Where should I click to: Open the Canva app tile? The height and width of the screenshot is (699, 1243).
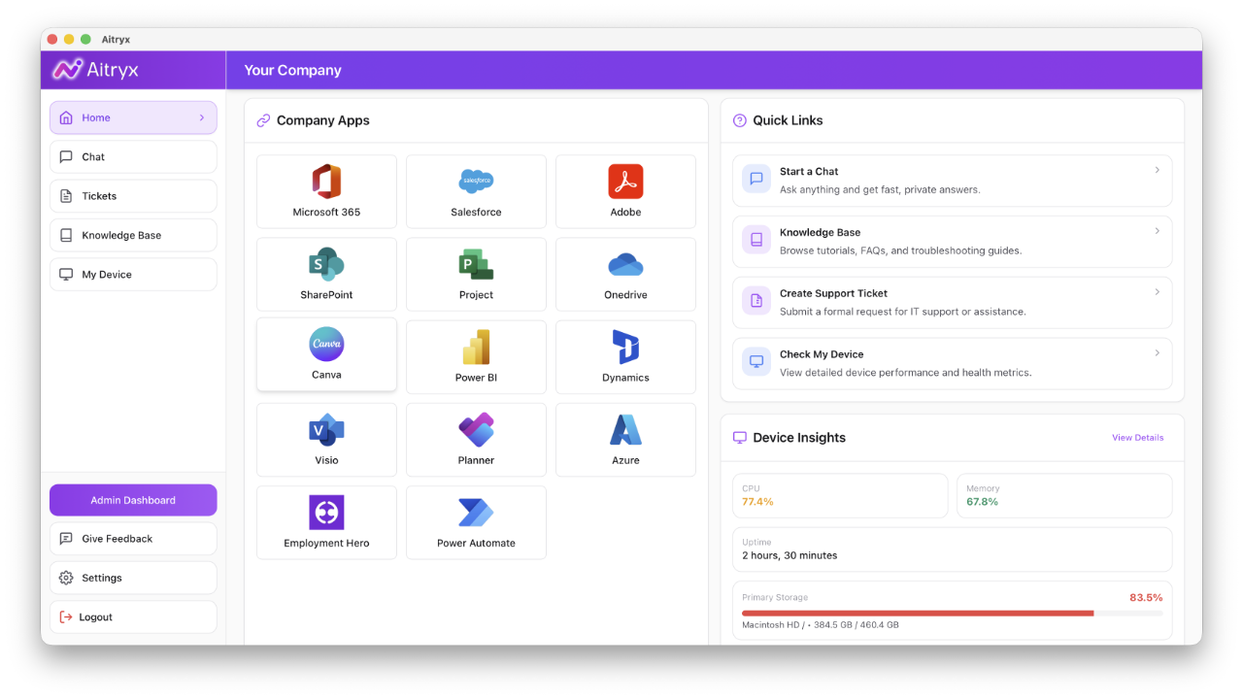326,354
